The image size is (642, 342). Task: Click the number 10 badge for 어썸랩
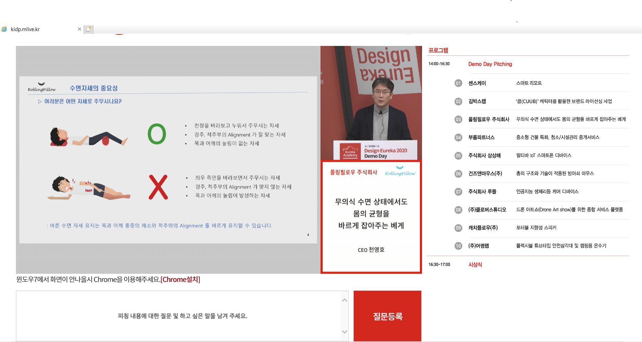(458, 246)
